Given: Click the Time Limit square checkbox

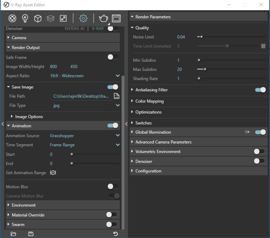Looking at the screenshot, I should pos(263,46).
